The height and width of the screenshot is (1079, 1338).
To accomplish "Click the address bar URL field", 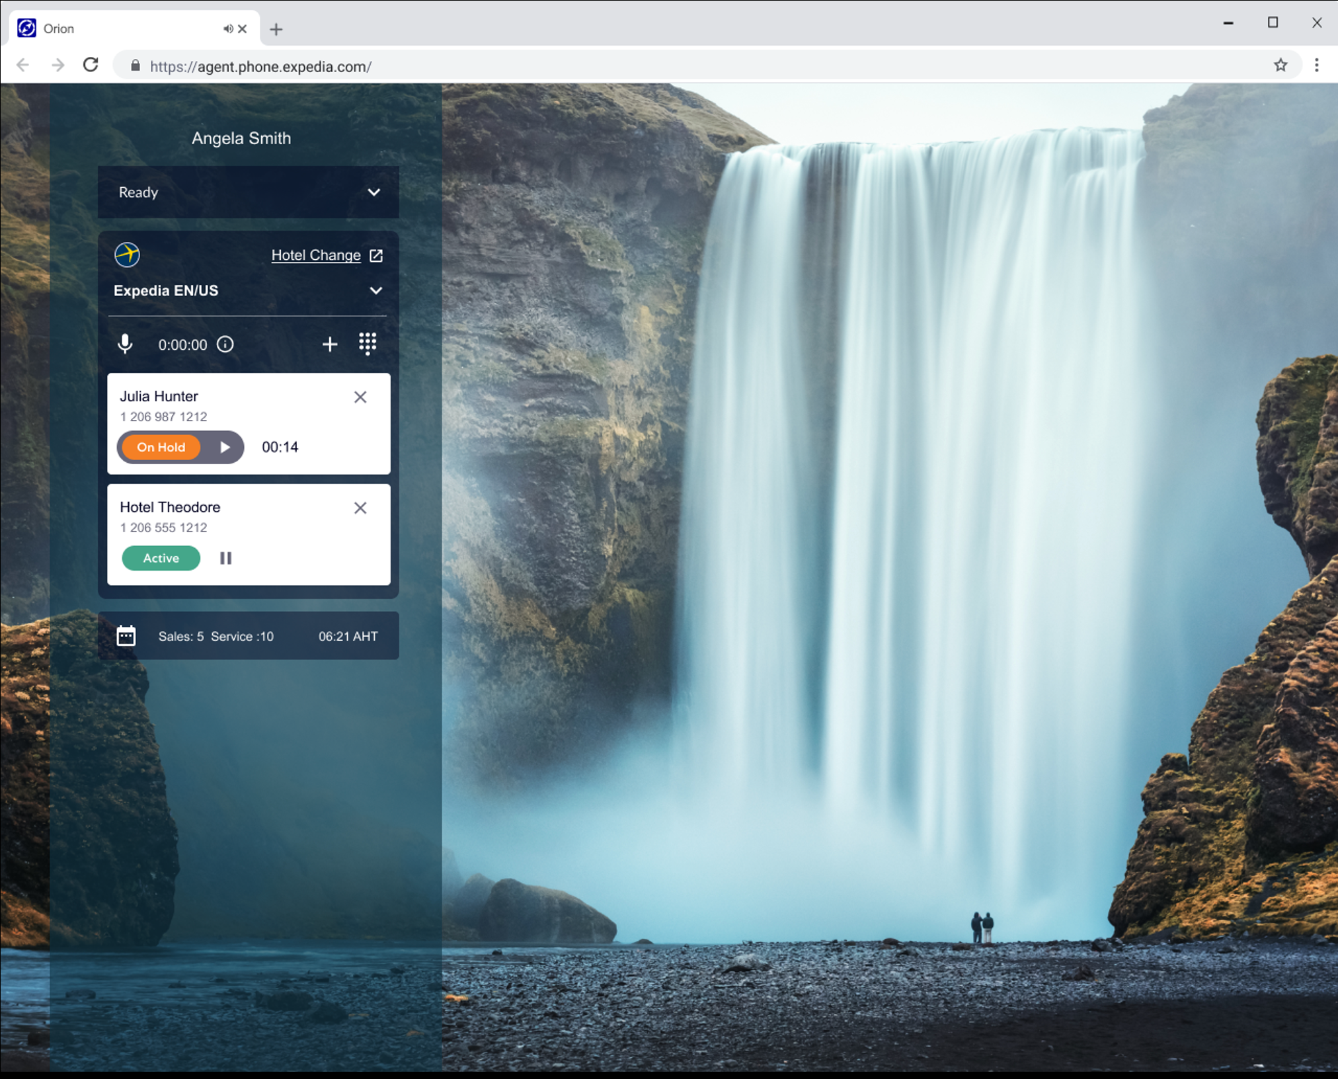I will [707, 65].
